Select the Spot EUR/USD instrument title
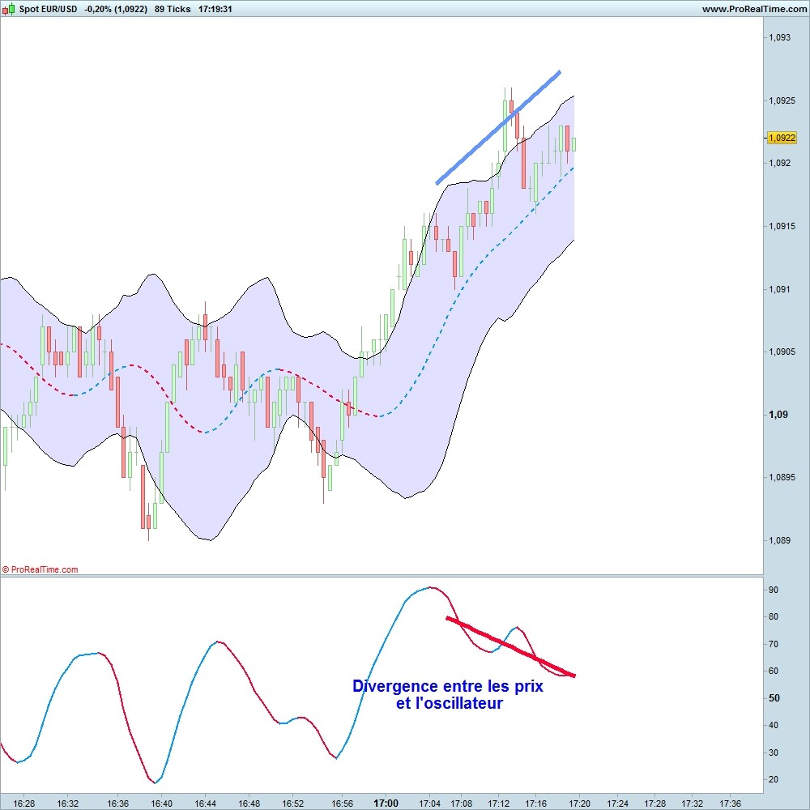810x810 pixels. (48, 9)
